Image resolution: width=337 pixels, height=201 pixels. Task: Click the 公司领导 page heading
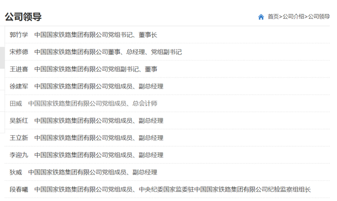coord(23,17)
